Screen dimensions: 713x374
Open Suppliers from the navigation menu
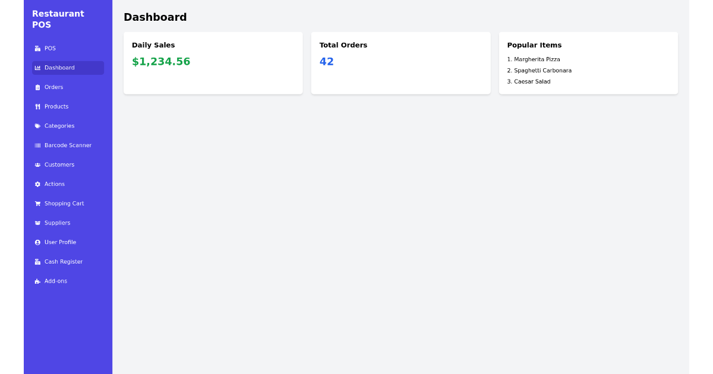[x=57, y=223]
